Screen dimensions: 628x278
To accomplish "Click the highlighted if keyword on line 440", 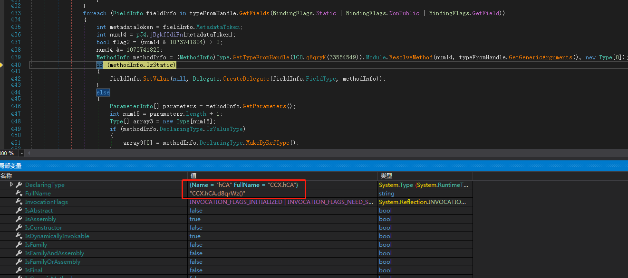I will (x=99, y=65).
